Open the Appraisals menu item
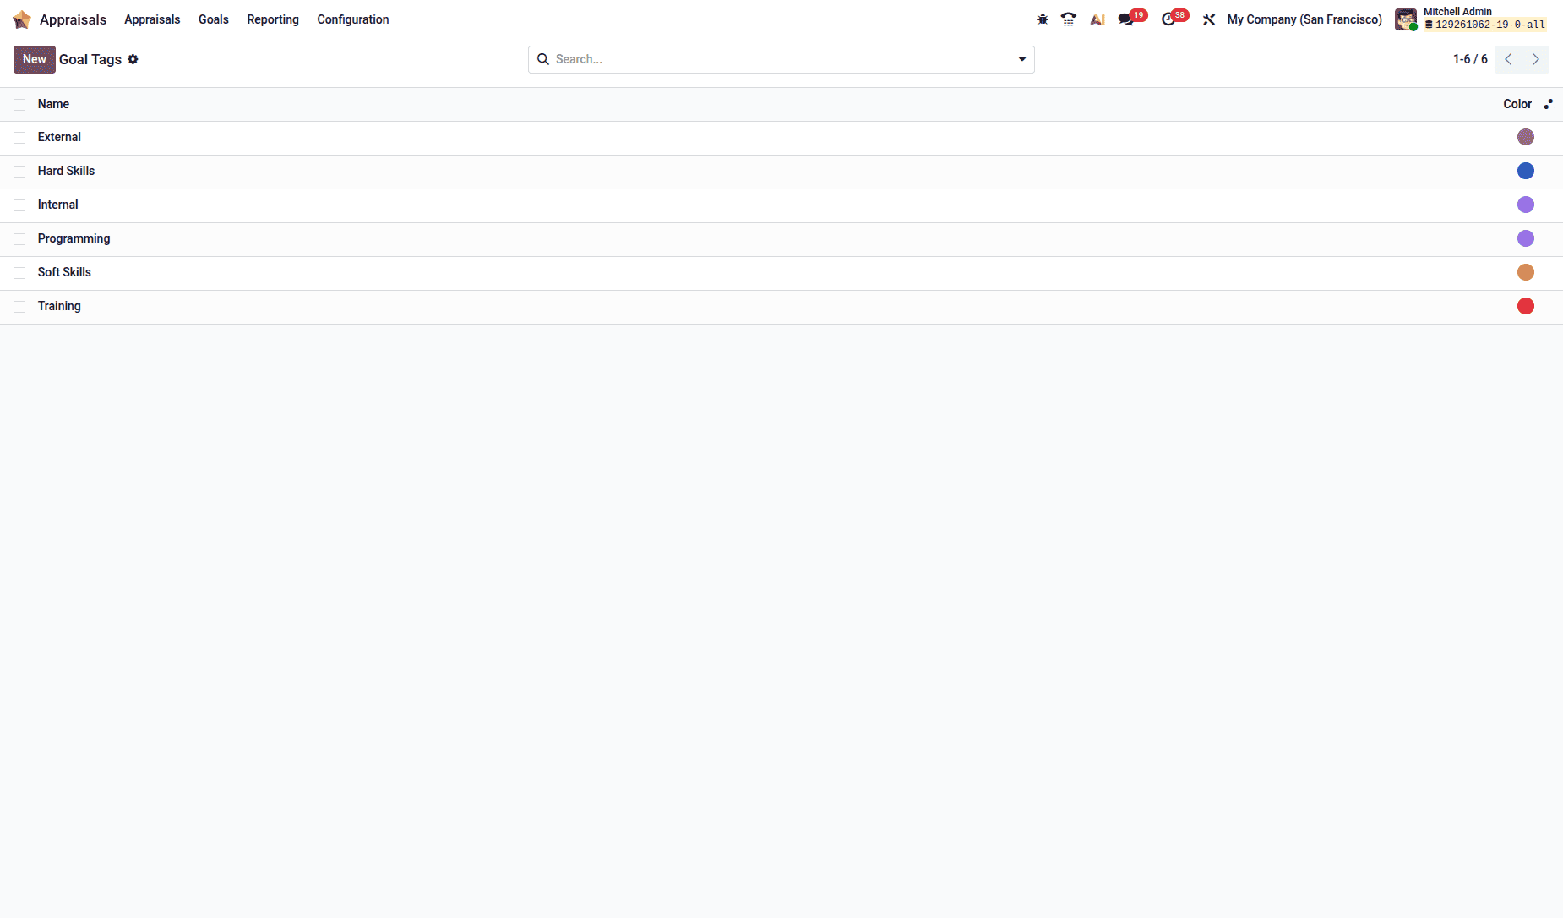Image resolution: width=1563 pixels, height=918 pixels. tap(152, 19)
